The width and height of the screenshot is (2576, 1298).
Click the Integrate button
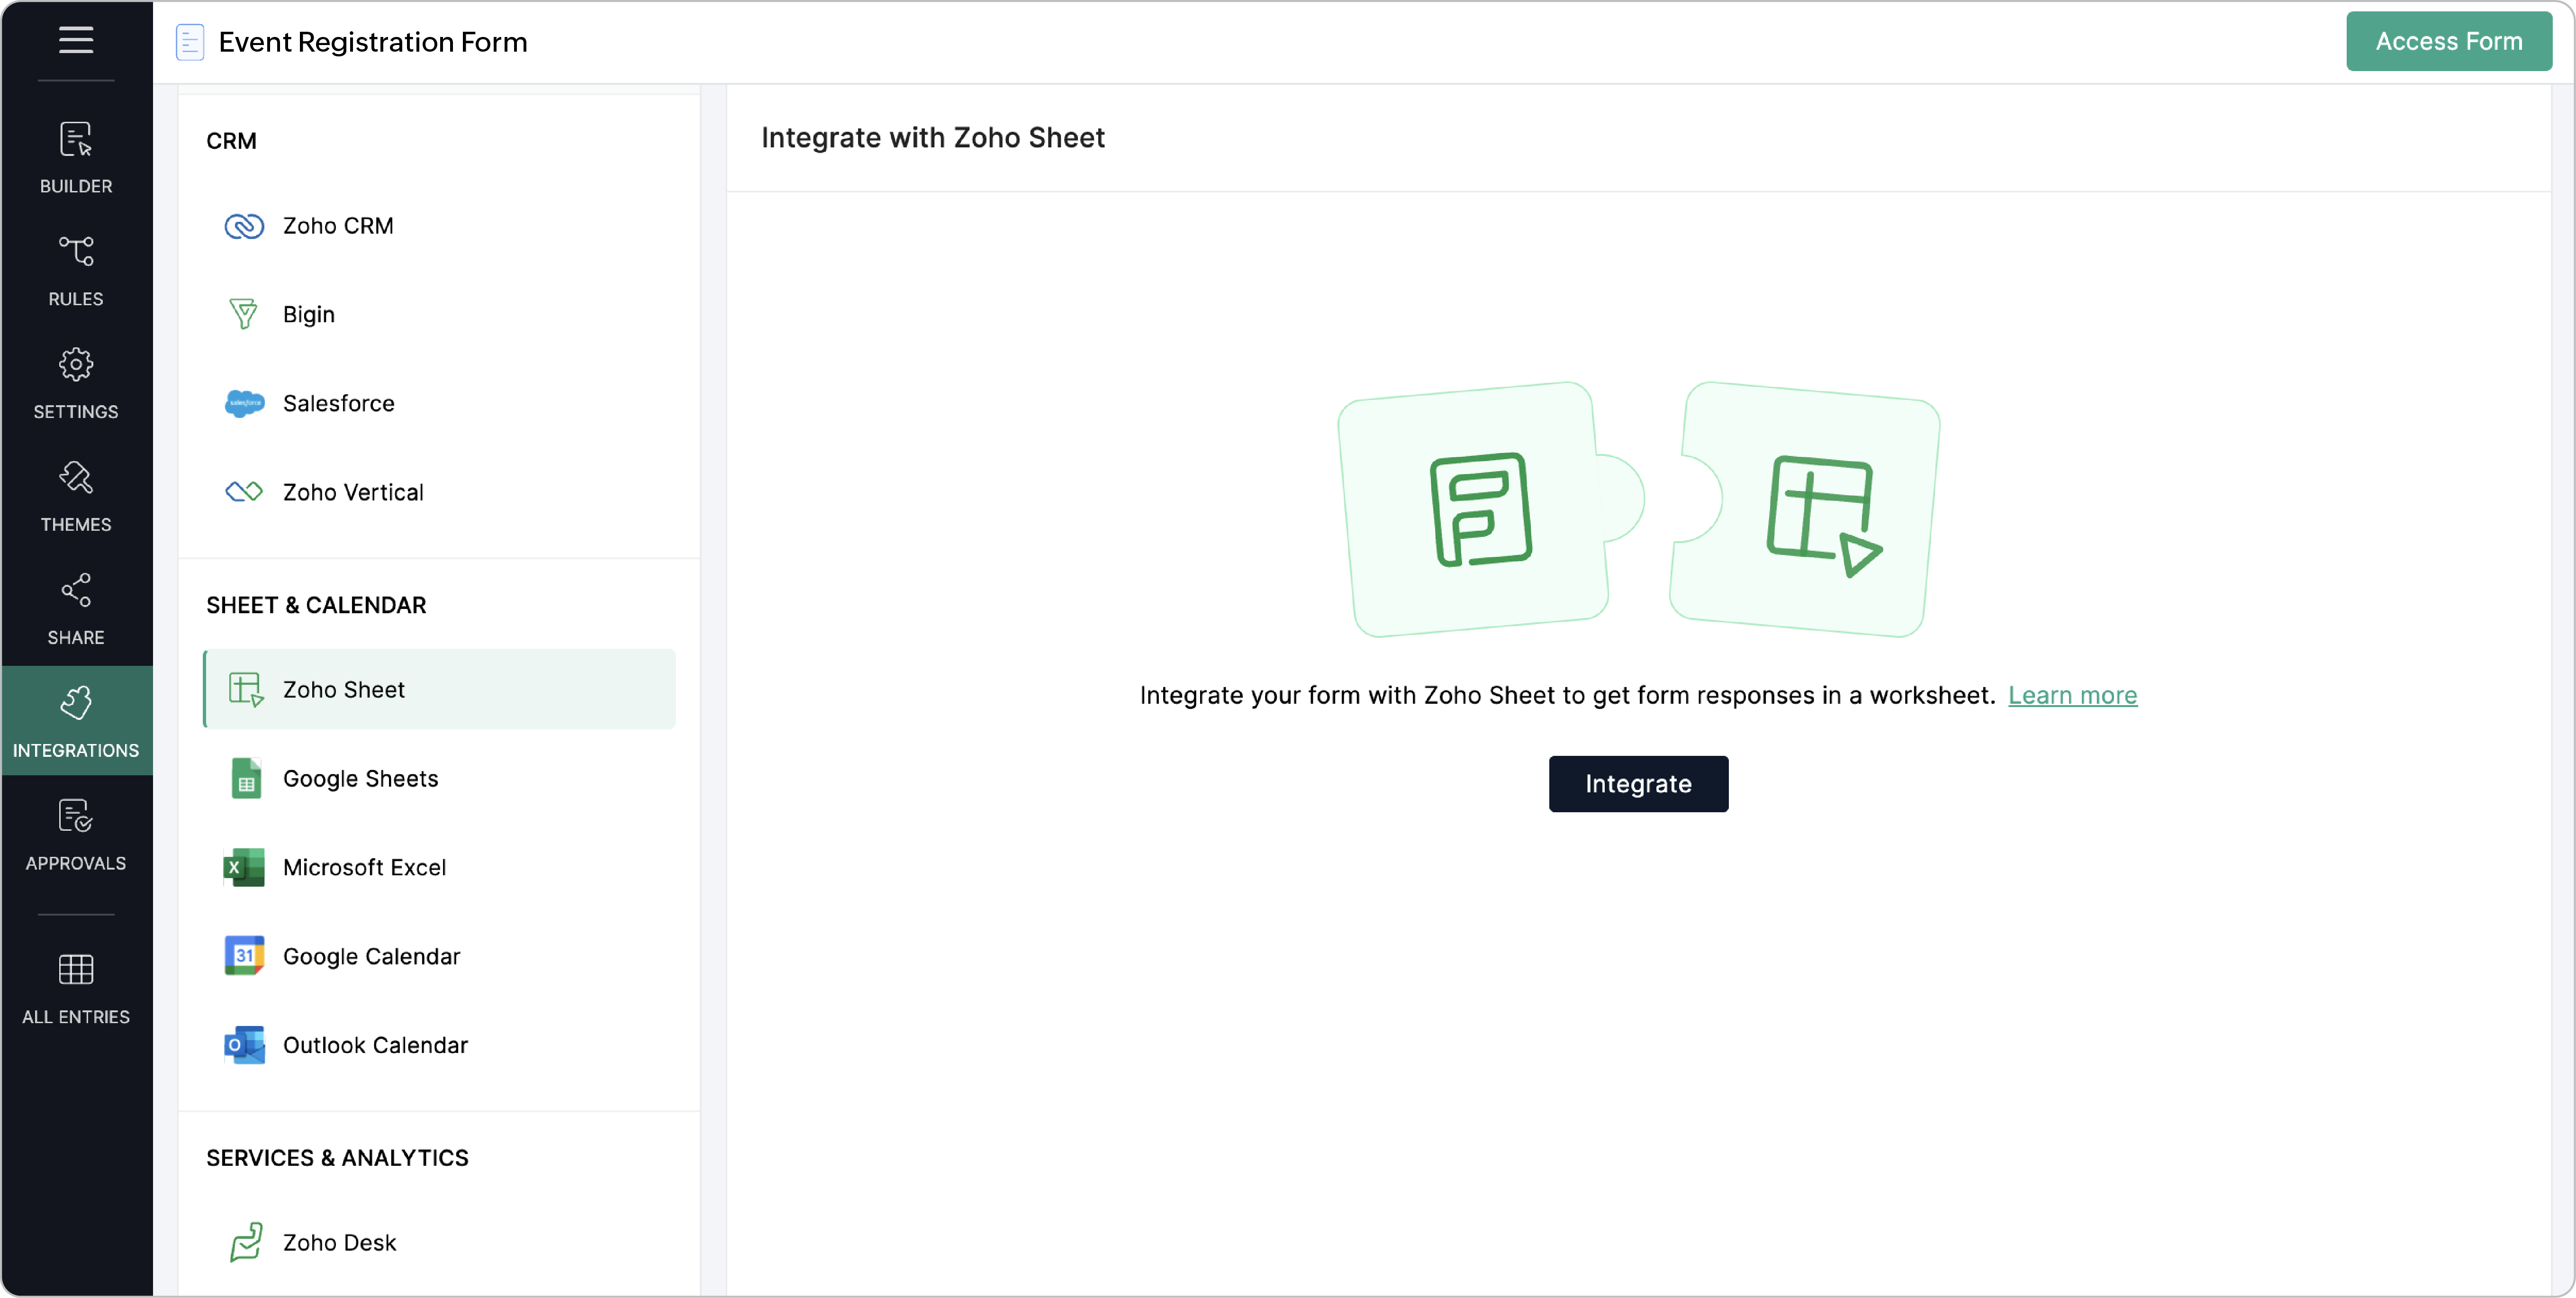[x=1637, y=784]
